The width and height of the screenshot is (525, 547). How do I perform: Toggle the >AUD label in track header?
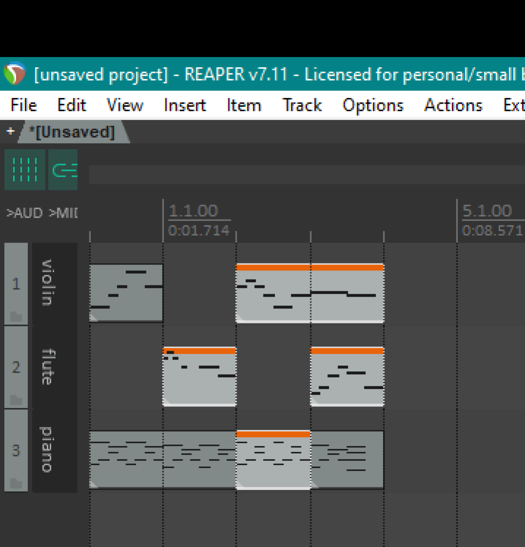[x=24, y=213]
